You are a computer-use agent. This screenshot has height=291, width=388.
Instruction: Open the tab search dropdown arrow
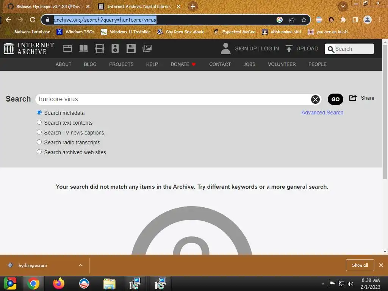[343, 6]
